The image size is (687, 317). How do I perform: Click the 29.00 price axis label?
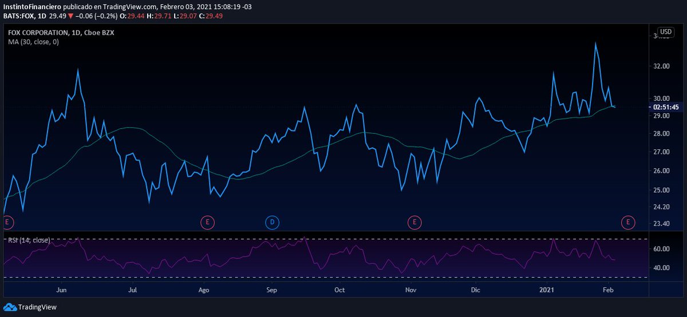[x=661, y=116]
